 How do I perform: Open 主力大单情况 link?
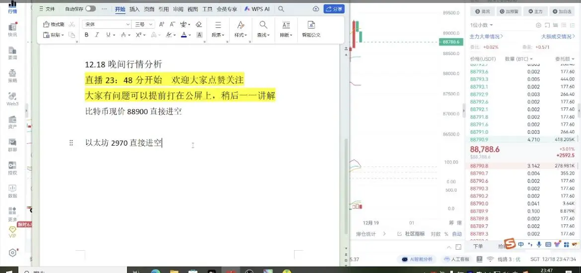(x=487, y=36)
